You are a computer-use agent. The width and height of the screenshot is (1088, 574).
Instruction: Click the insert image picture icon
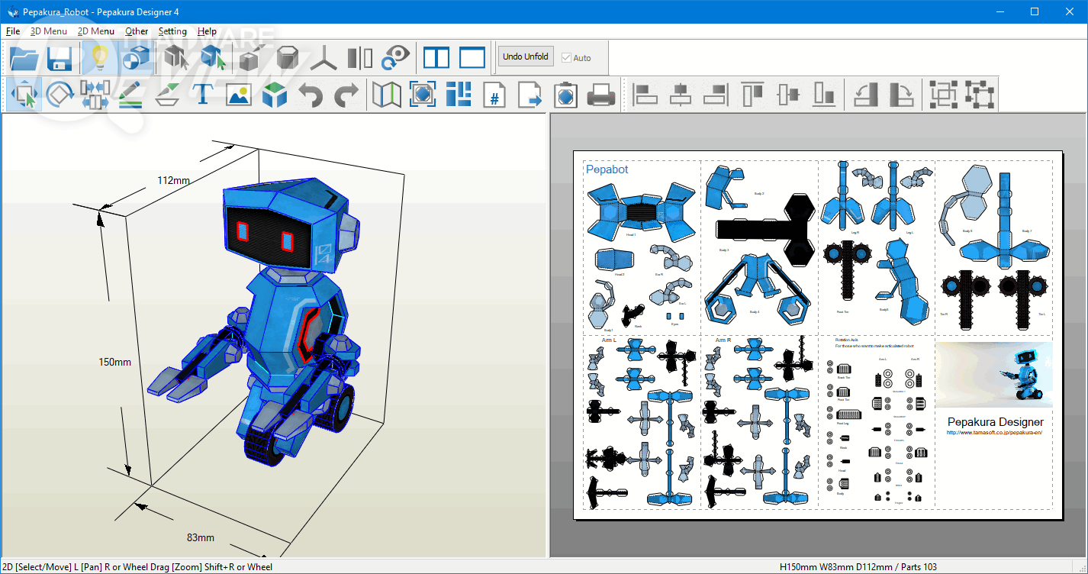click(x=239, y=95)
